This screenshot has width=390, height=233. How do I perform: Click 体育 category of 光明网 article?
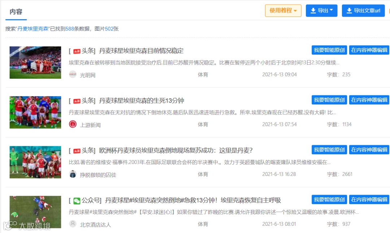[x=203, y=74]
